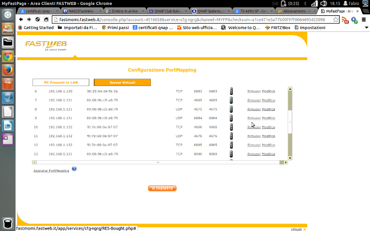
Task: Click the traffic light icon for rule 10
Action: (x=231, y=127)
